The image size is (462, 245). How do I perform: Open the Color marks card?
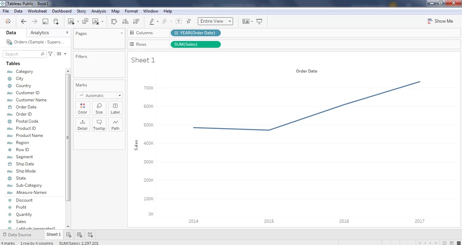point(83,108)
